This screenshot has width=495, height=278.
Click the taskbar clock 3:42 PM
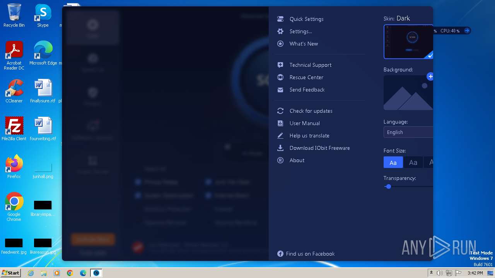click(475, 273)
